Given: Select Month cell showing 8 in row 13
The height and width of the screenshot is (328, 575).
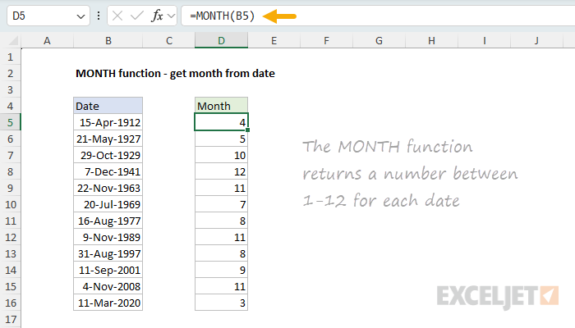Looking at the screenshot, I should (x=222, y=253).
